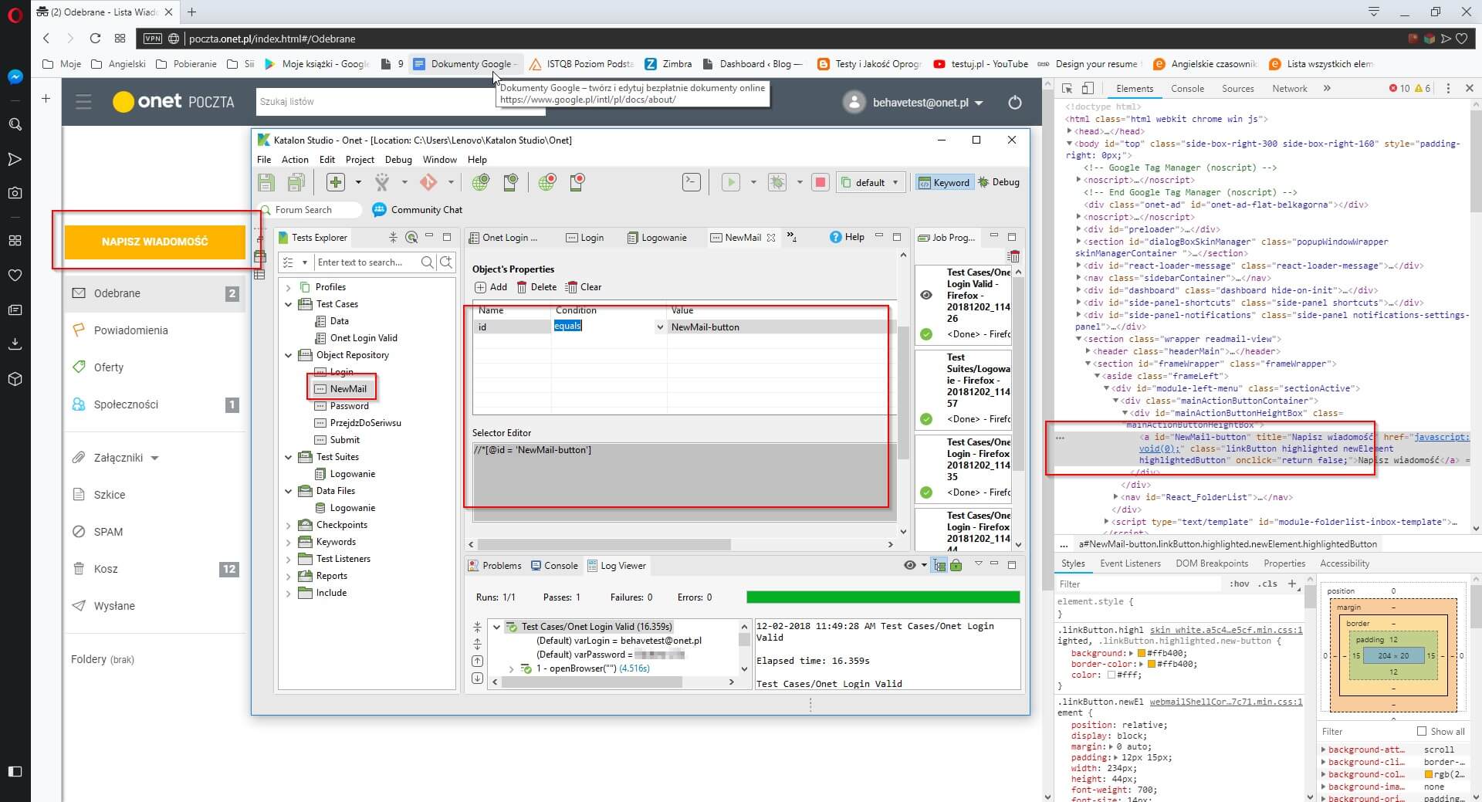
Task: Click the Save icon in Katalon toolbar
Action: [x=266, y=182]
